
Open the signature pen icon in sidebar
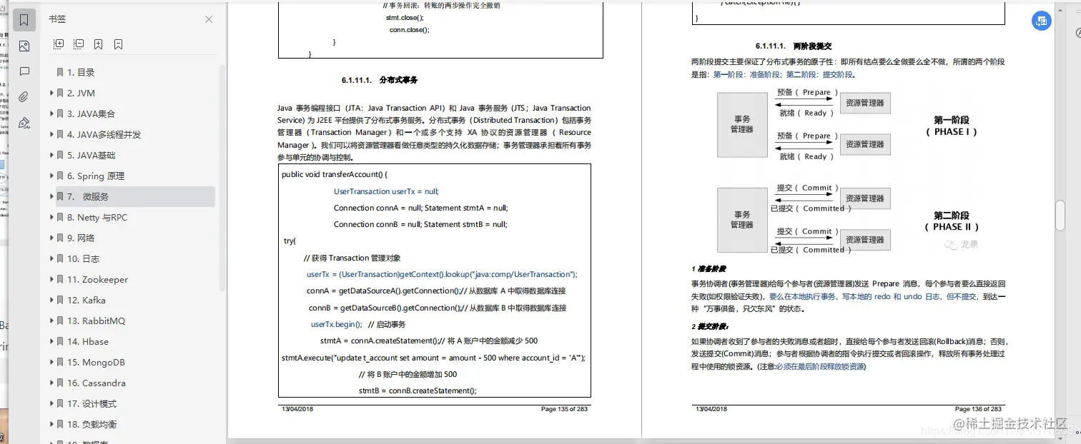24,123
